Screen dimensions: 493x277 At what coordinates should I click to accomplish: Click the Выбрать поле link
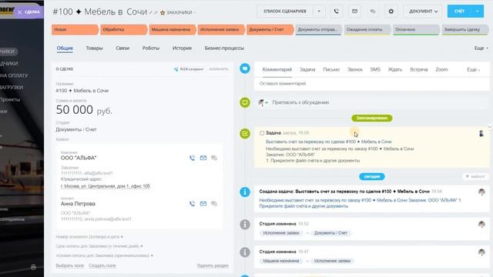click(70, 265)
